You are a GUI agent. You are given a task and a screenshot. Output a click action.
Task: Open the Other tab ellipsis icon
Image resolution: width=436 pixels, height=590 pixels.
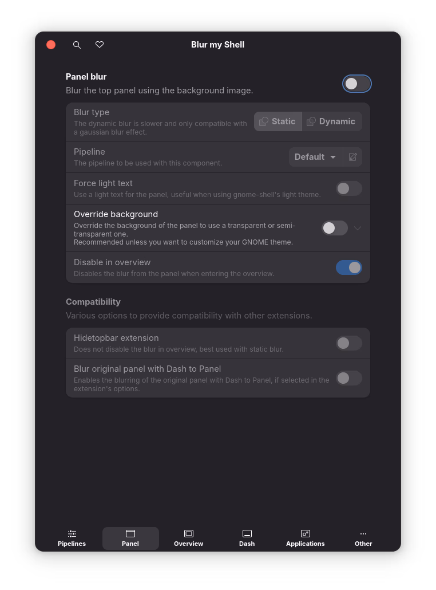click(363, 533)
